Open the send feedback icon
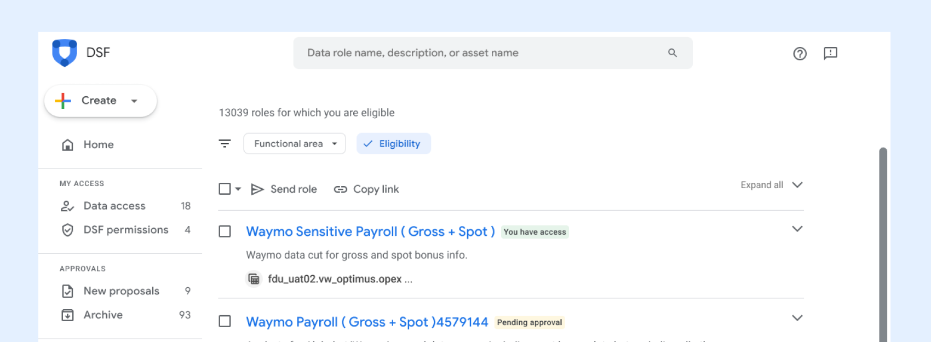The height and width of the screenshot is (342, 931). pyautogui.click(x=830, y=53)
